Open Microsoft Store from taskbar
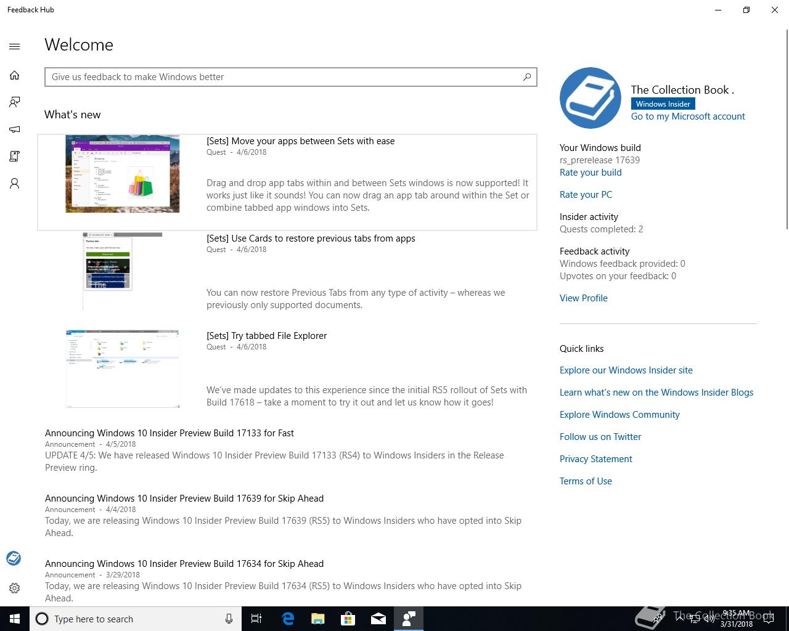The image size is (789, 631). click(348, 619)
